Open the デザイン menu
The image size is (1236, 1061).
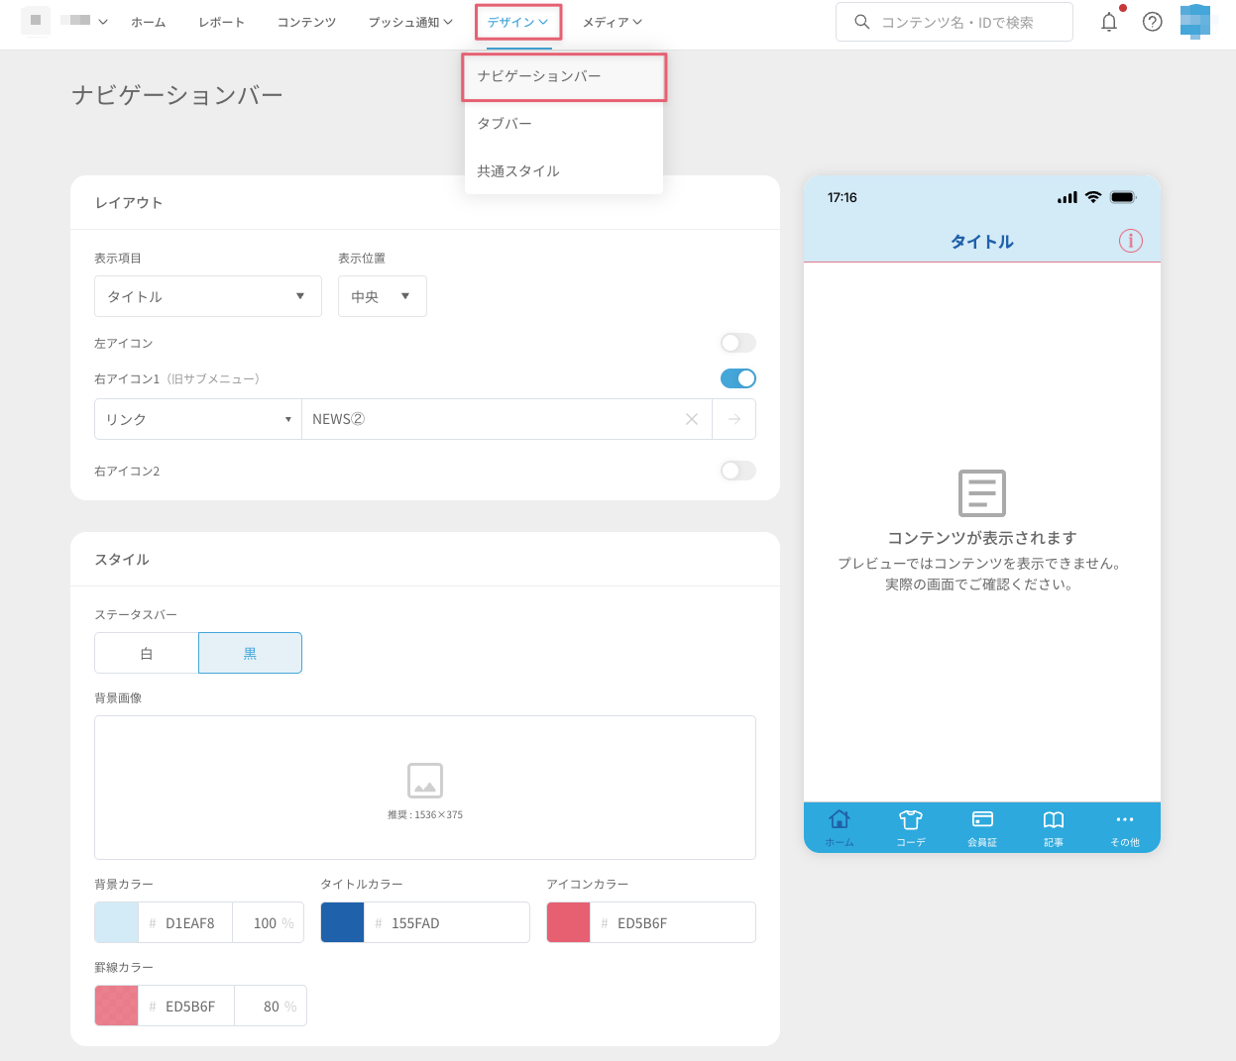pos(517,22)
